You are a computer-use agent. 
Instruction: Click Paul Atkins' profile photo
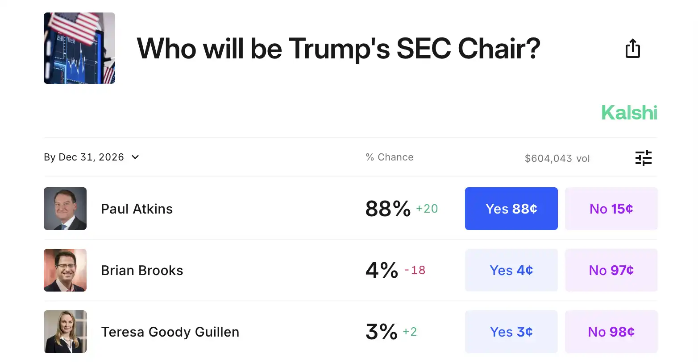tap(65, 209)
